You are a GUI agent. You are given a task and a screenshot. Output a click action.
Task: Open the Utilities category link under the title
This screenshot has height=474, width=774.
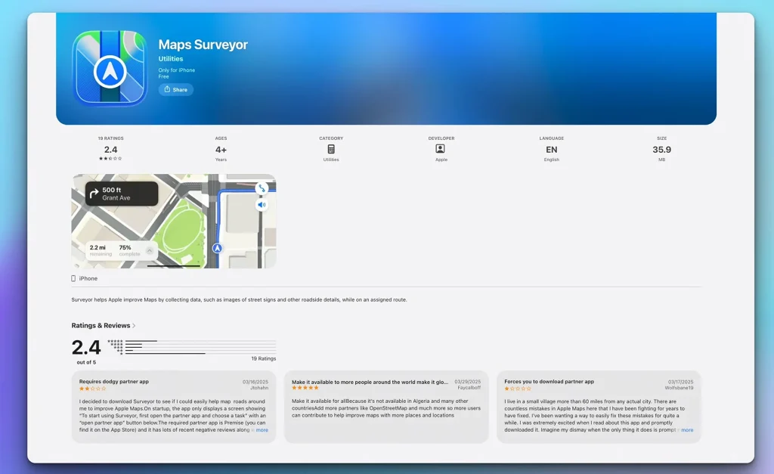click(171, 58)
